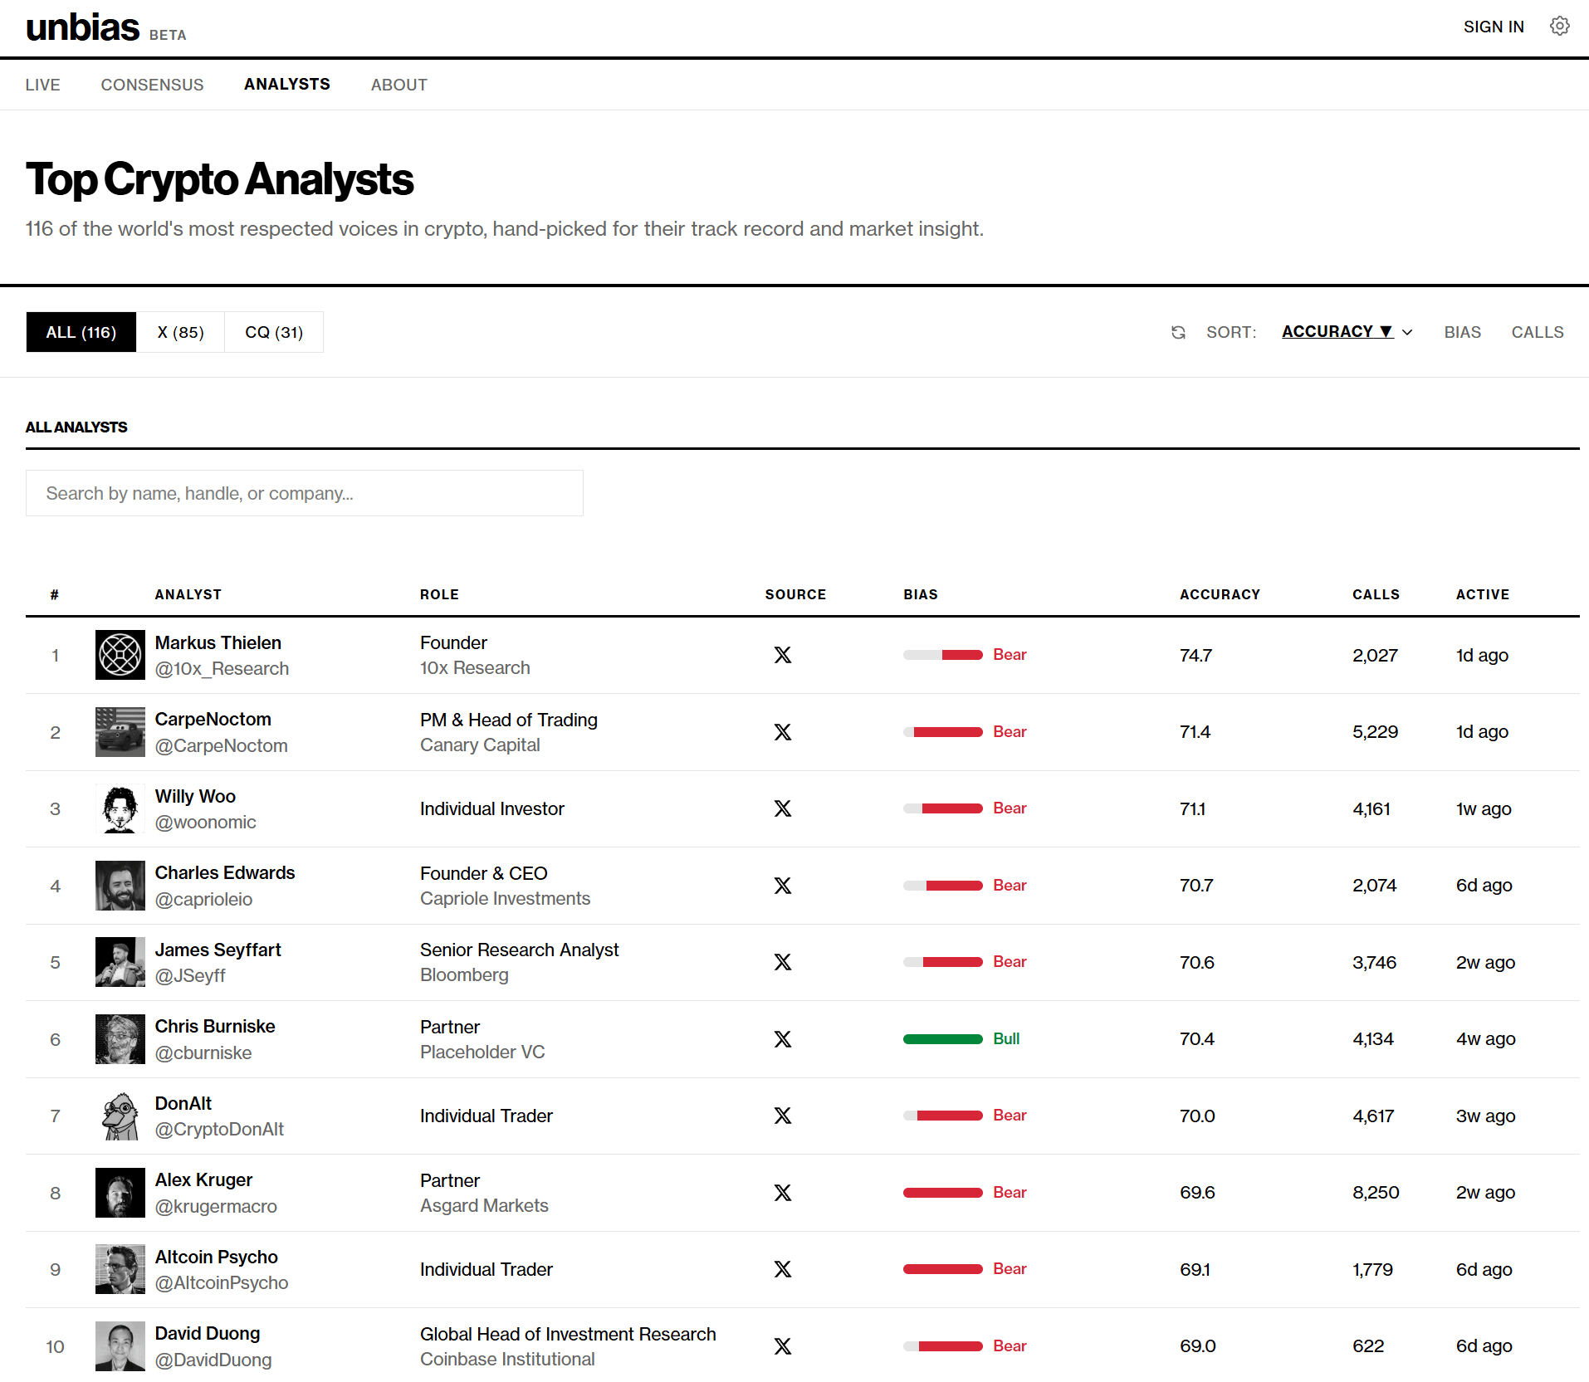This screenshot has height=1382, width=1589.
Task: Go to the unbias home logo
Action: pos(83,27)
